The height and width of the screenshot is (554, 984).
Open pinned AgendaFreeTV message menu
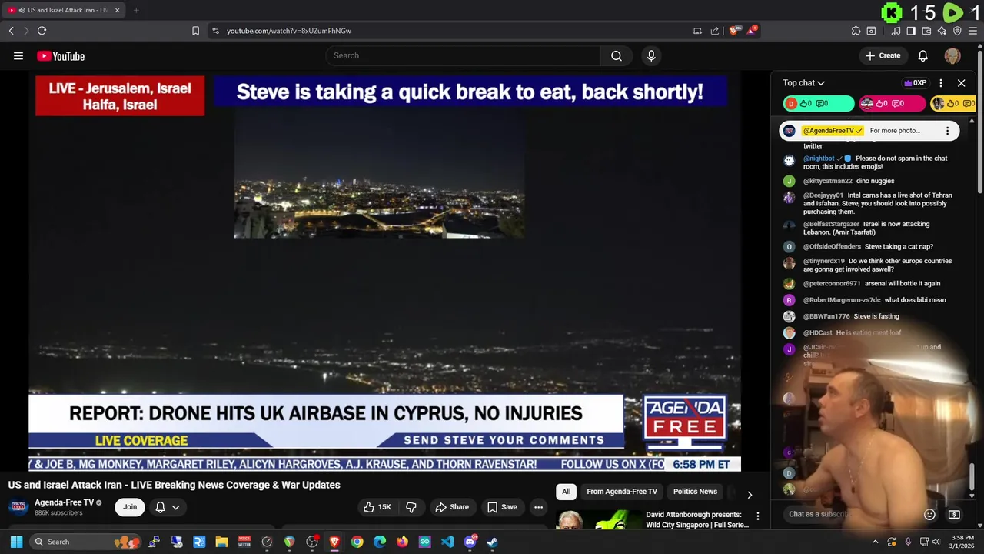(x=947, y=131)
